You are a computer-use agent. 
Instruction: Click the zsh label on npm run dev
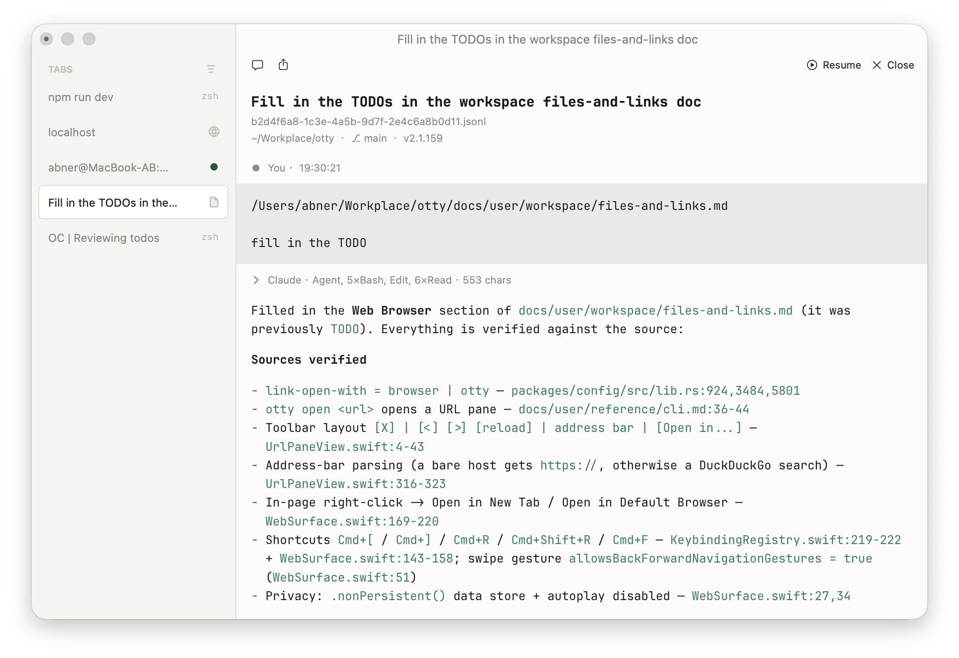[x=210, y=96]
